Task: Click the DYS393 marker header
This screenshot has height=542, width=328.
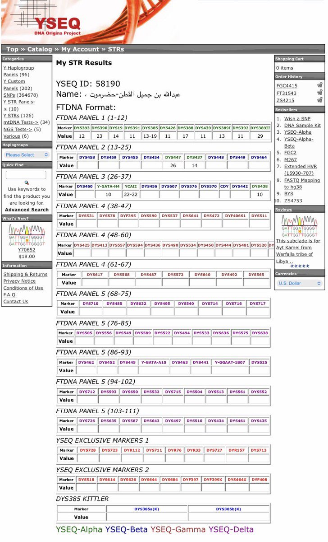Action: tap(82, 128)
